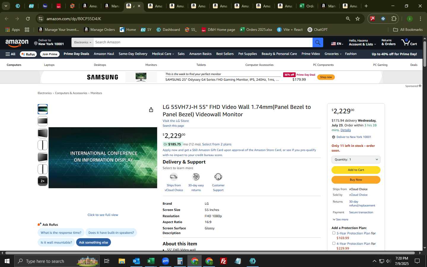The image size is (427, 267).
Task: Open the All hamburger menu
Action: click(x=10, y=54)
